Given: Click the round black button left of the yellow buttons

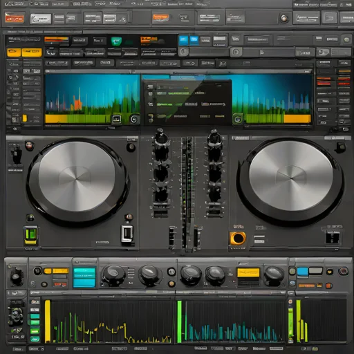Looking at the screenshot, I should (x=37, y=271).
